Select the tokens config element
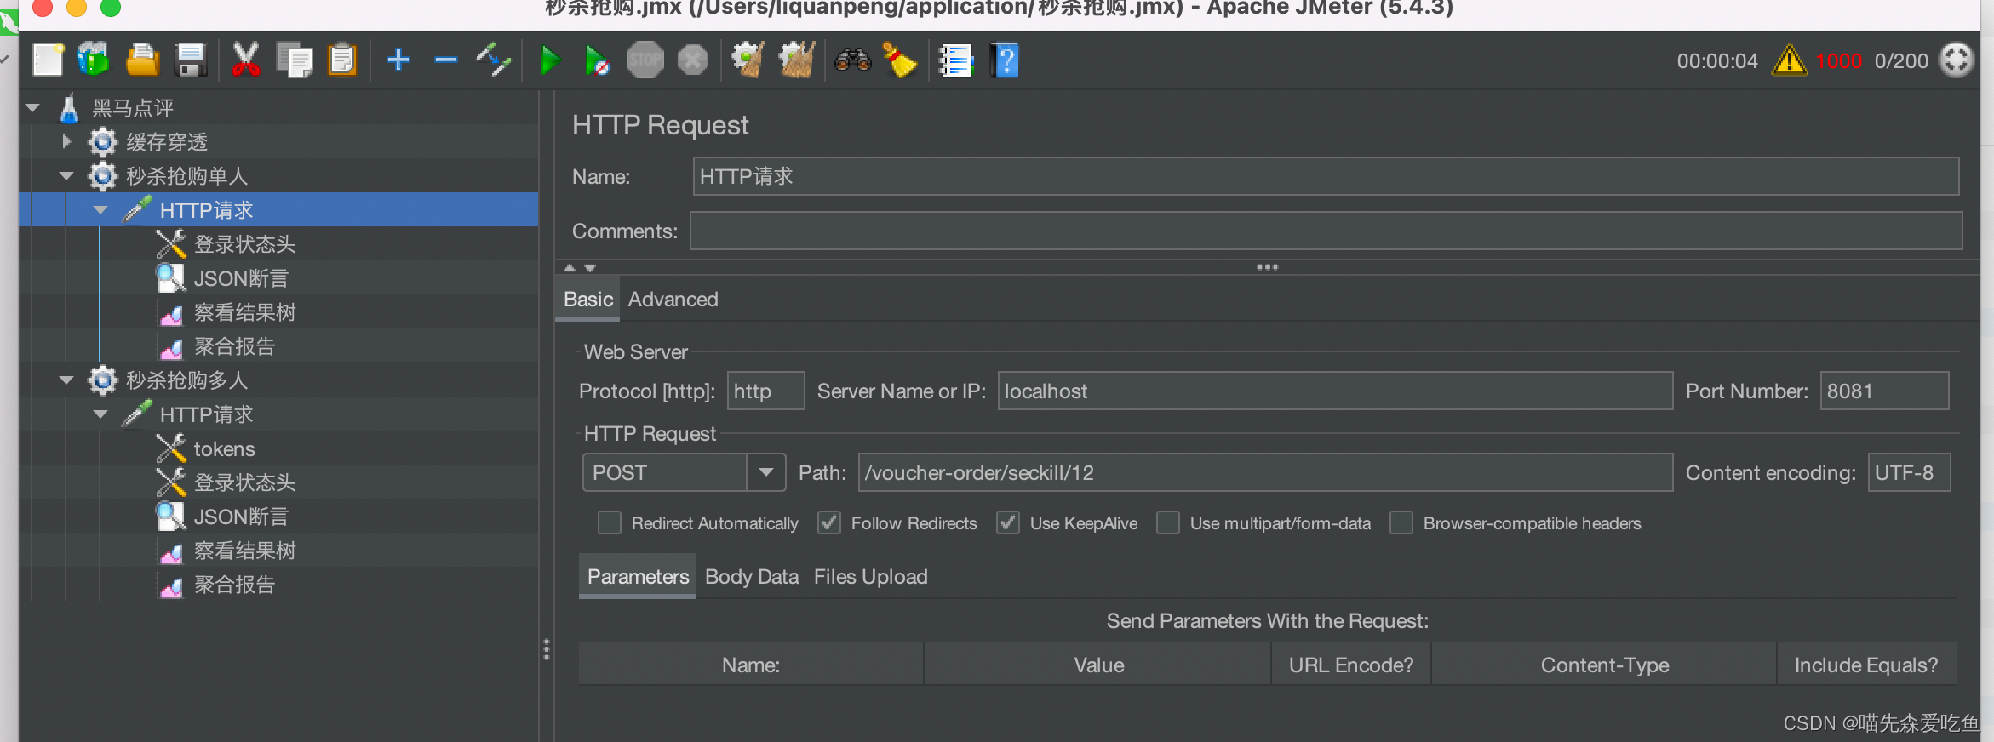Screen dimensions: 1994x742 click(224, 448)
